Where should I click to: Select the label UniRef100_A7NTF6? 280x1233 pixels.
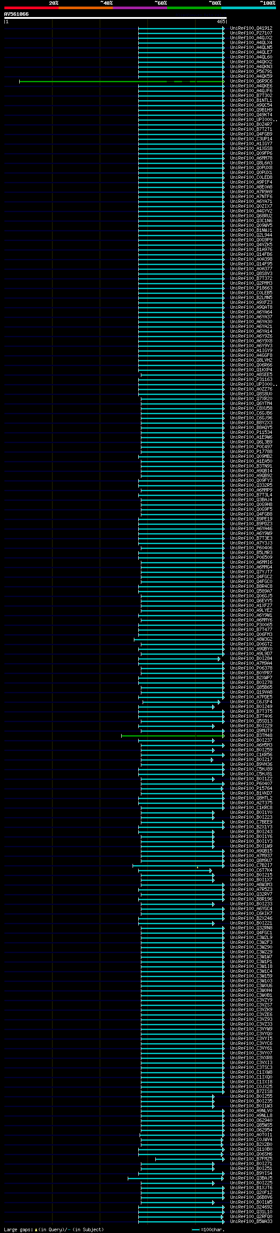tap(251, 197)
